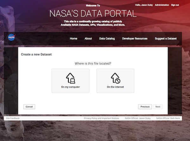Click the NASA'S DATA PORTAL title
The image size is (190, 141).
(93, 13)
